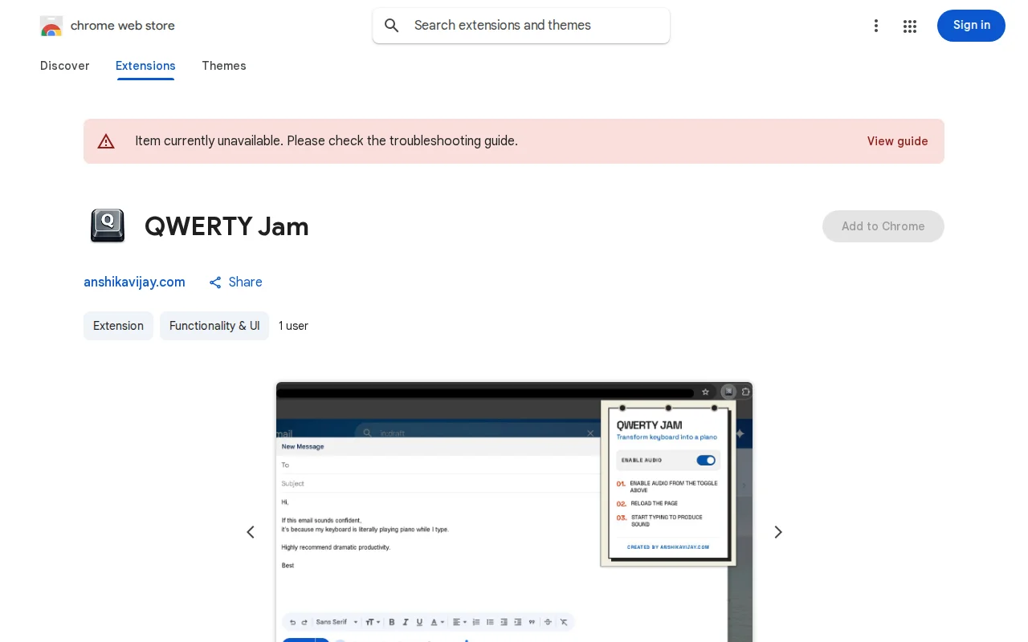The image size is (1028, 642).
Task: Open the anshikavijay.com developer link
Action: [x=134, y=282]
